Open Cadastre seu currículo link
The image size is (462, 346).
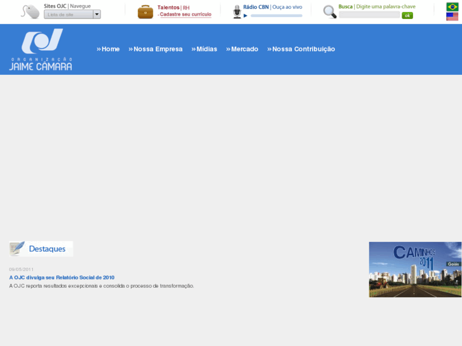point(186,15)
